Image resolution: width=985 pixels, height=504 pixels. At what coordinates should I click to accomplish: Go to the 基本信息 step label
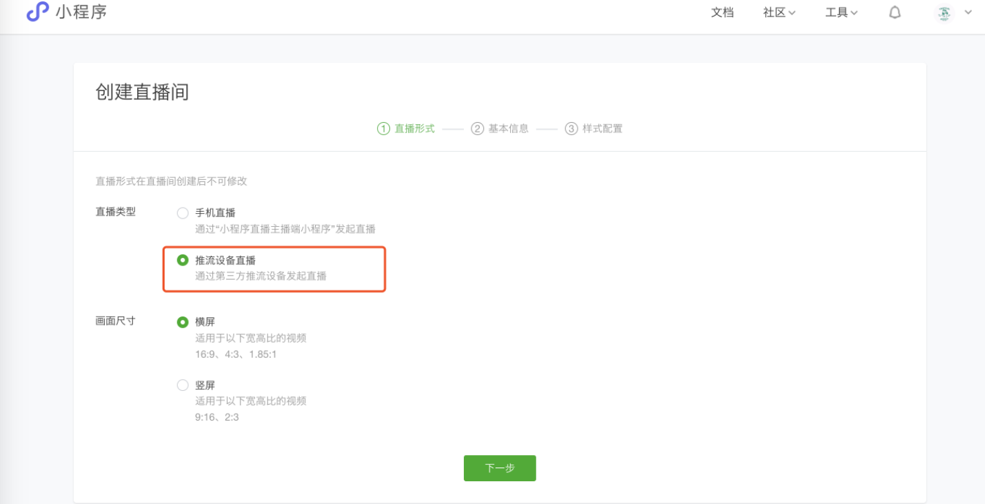click(509, 129)
